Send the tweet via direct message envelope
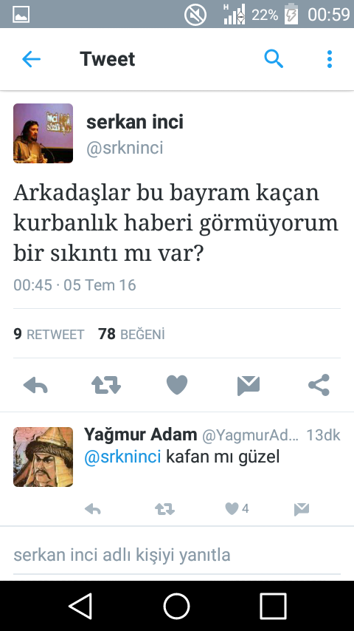The width and height of the screenshot is (354, 631). [249, 386]
